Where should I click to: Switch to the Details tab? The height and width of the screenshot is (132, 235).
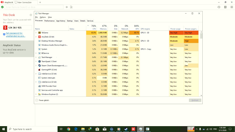tap(83, 21)
